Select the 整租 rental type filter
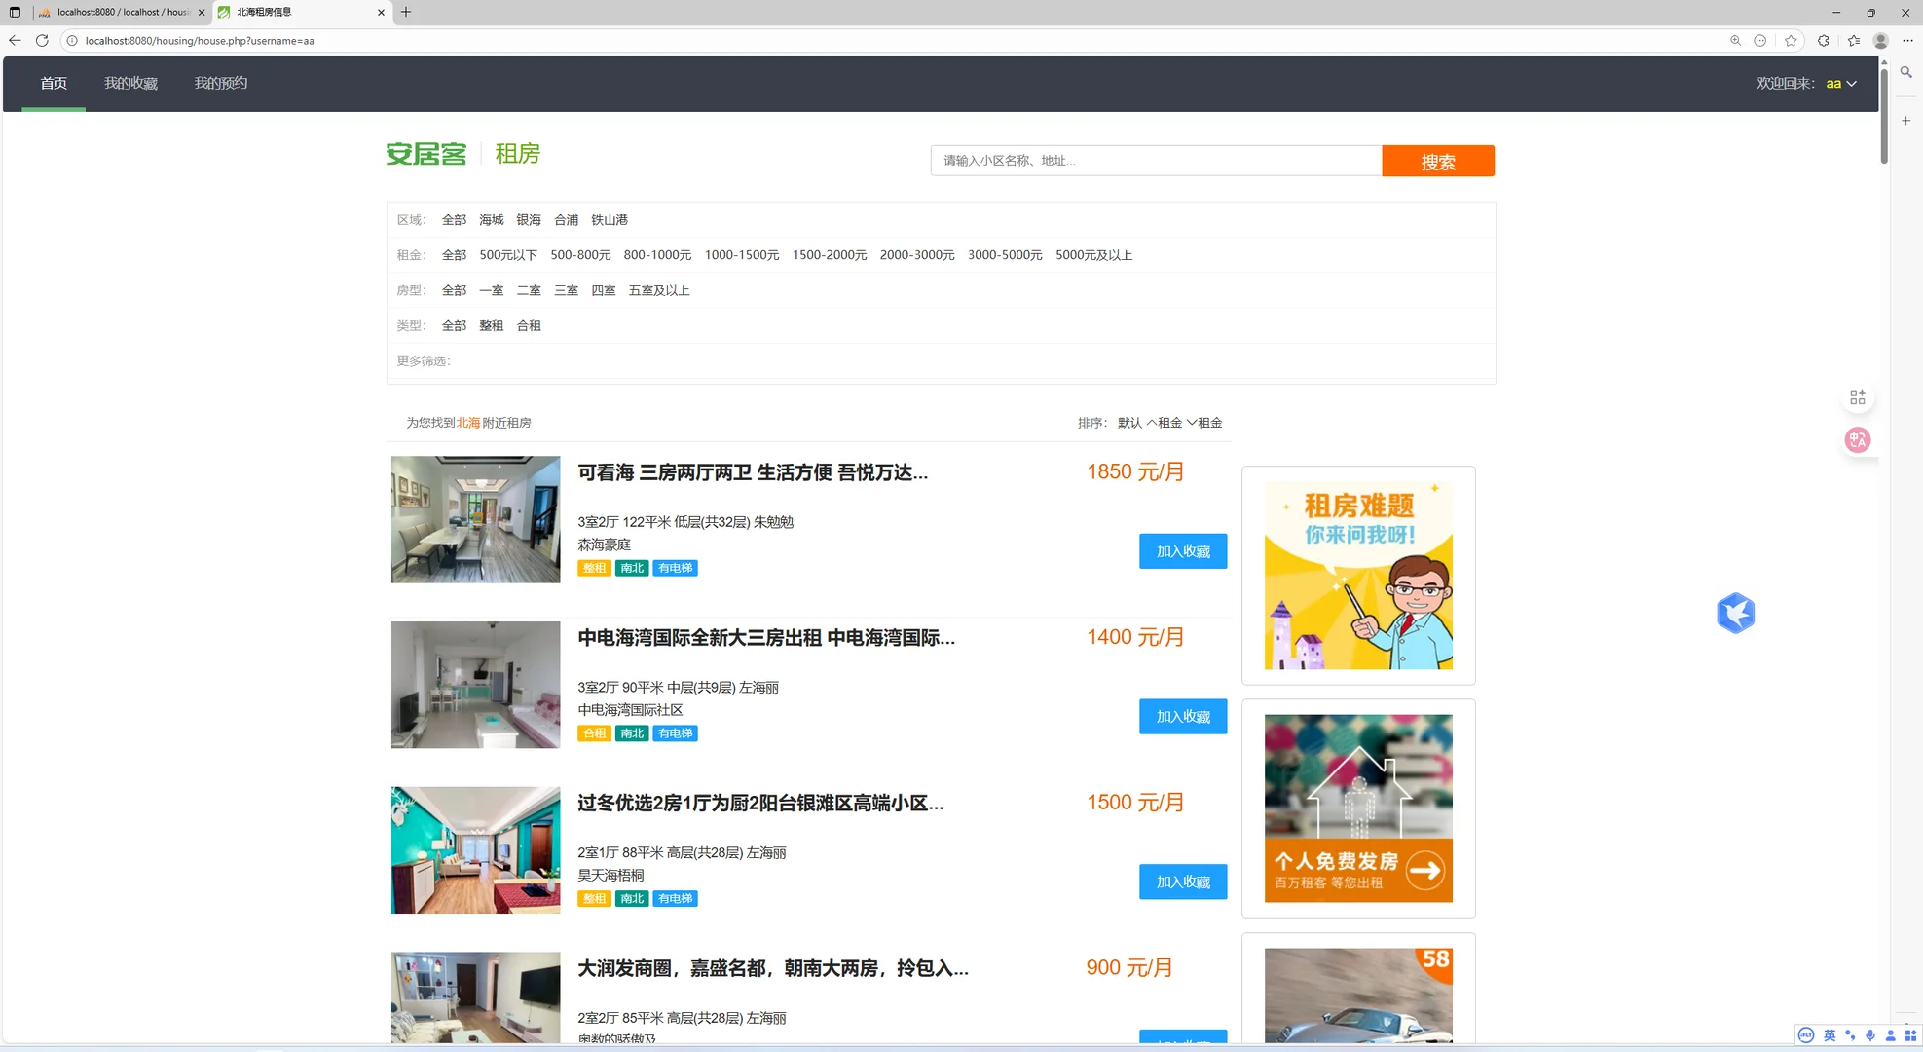Image resolution: width=1923 pixels, height=1052 pixels. coord(491,325)
